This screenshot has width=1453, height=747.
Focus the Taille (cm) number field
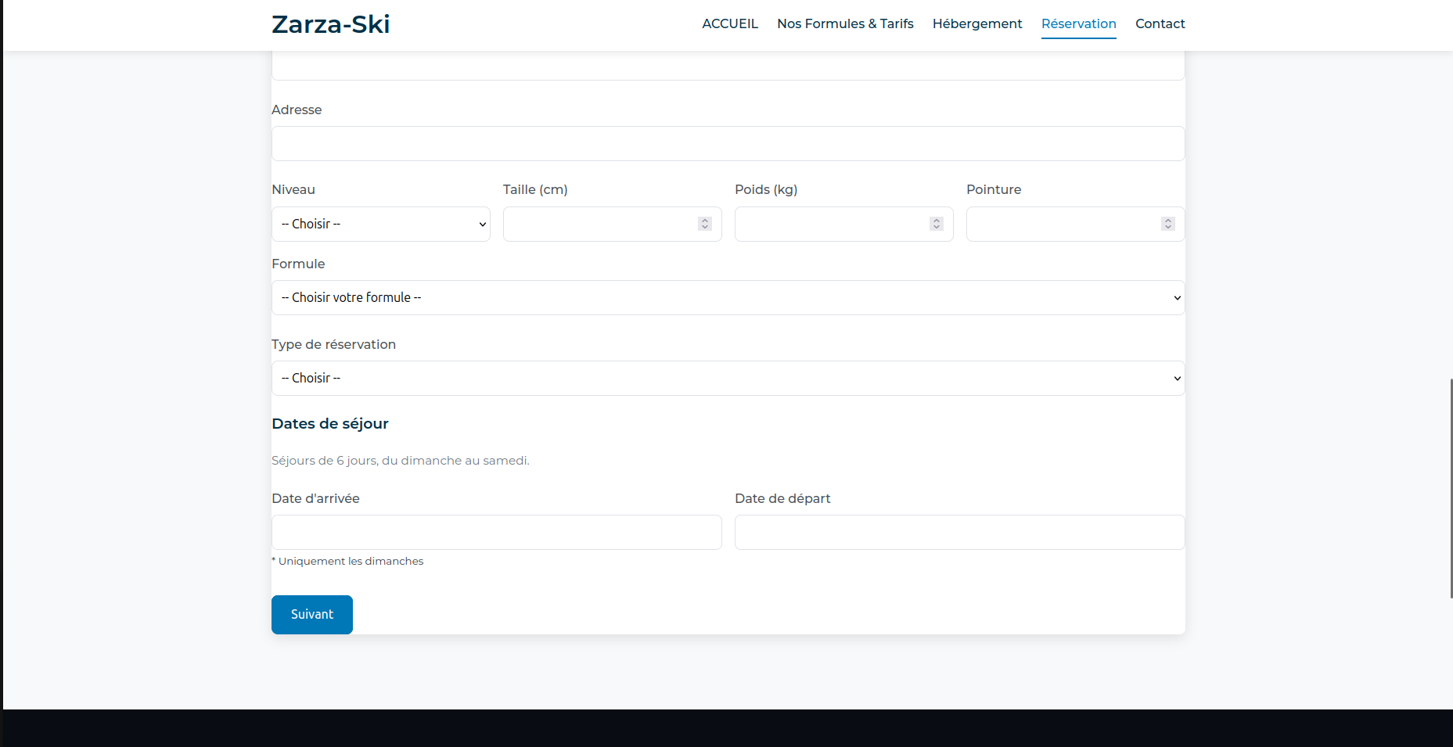(x=599, y=224)
